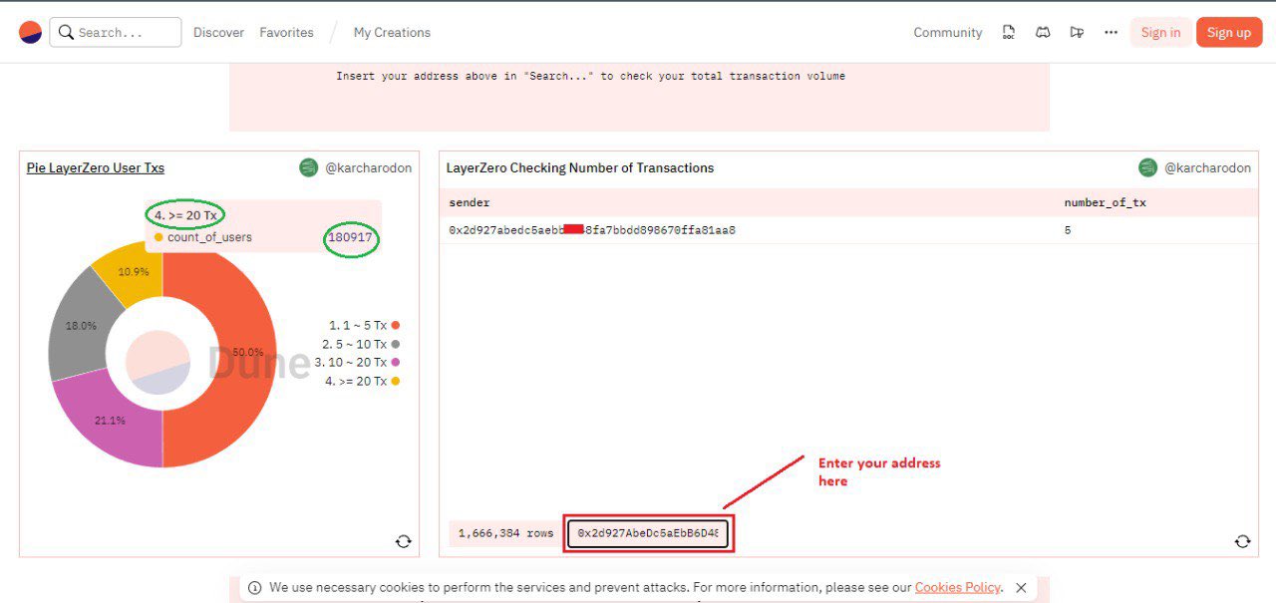Screen dimensions: 1276x603
Task: Open the three-dots more menu
Action: pos(1111,32)
